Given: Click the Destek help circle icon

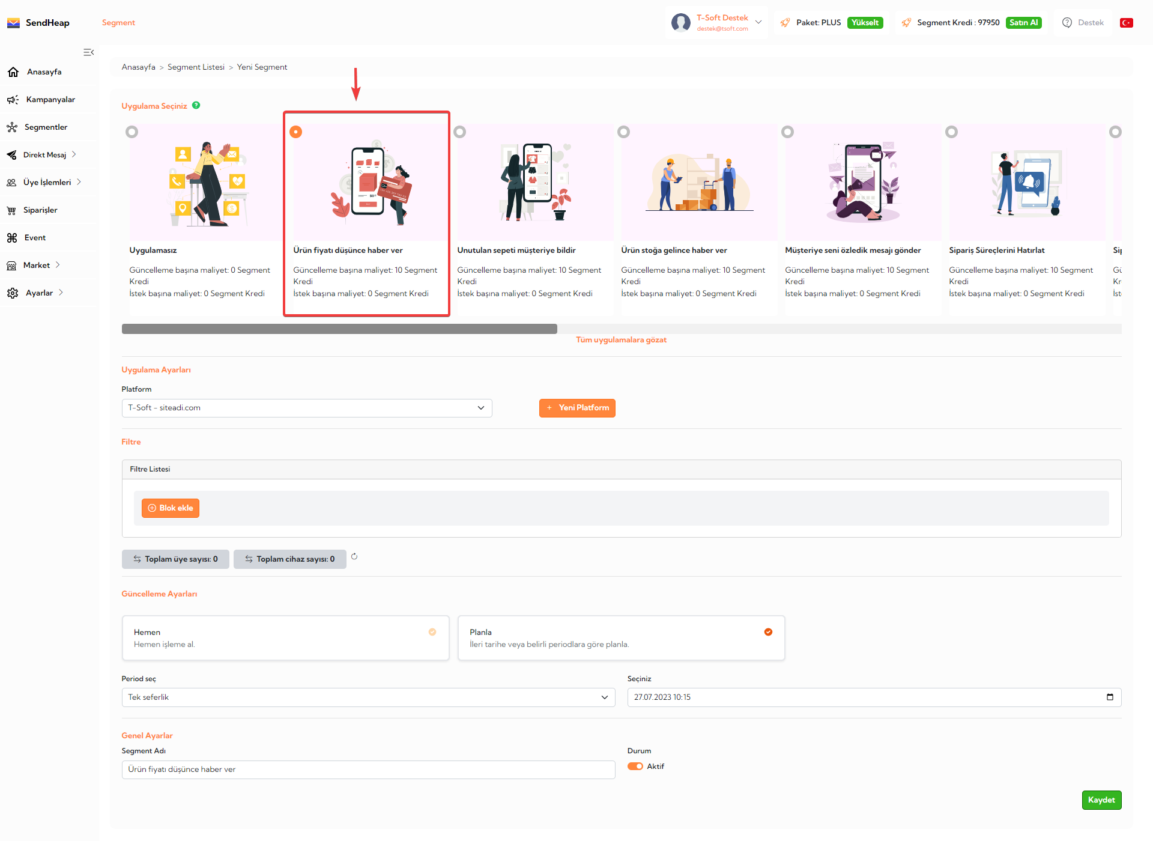Looking at the screenshot, I should 1067,23.
